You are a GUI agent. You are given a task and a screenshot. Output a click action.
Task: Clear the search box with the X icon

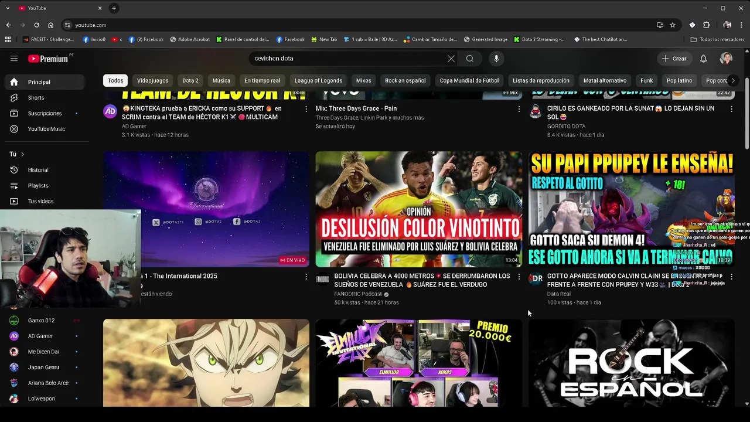click(451, 59)
